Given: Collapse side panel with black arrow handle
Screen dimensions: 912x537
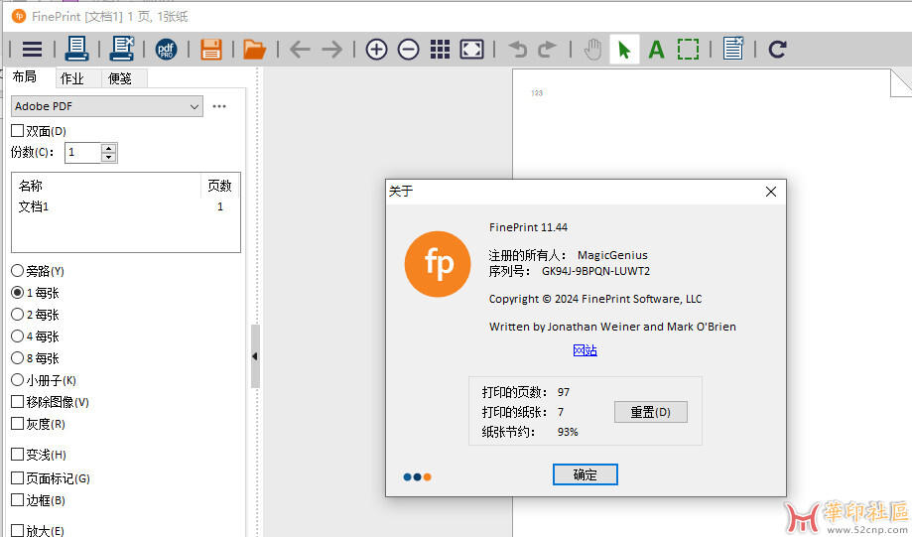Looking at the screenshot, I should pyautogui.click(x=255, y=356).
